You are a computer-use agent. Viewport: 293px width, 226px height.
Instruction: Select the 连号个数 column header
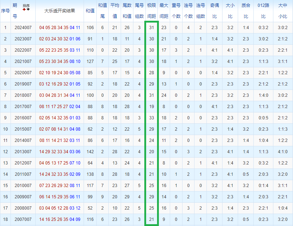pos(188,11)
